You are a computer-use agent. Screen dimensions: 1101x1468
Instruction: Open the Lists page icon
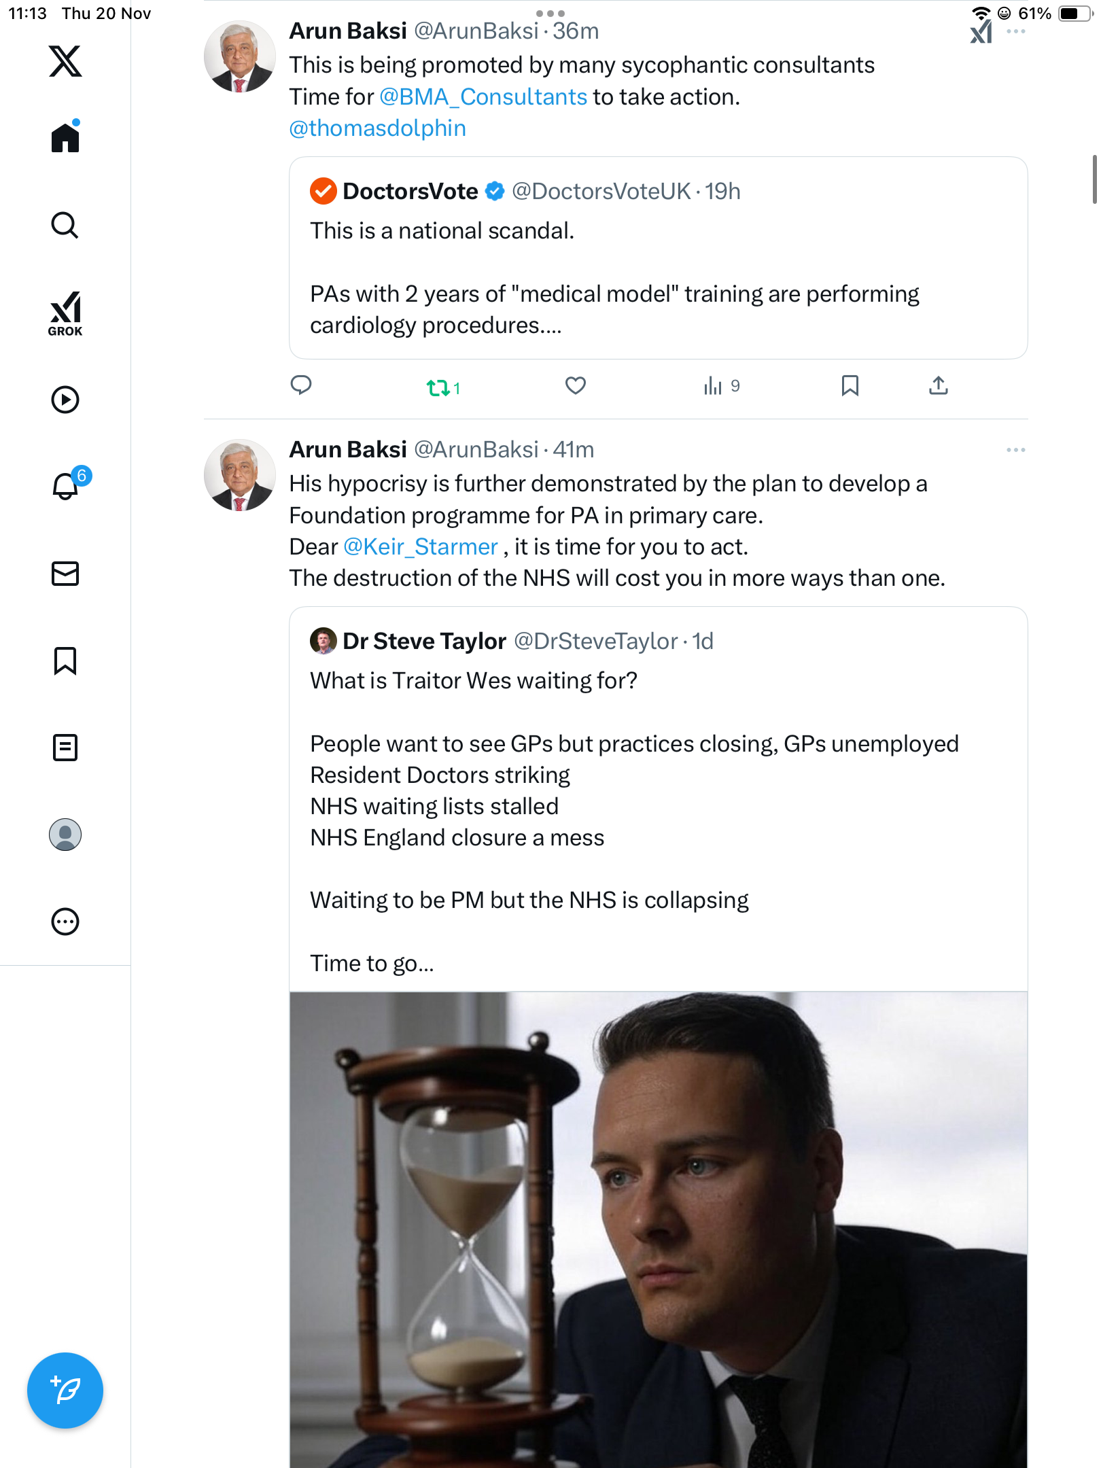(x=65, y=748)
